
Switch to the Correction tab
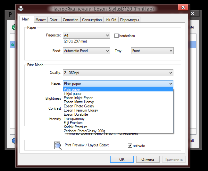point(71,20)
